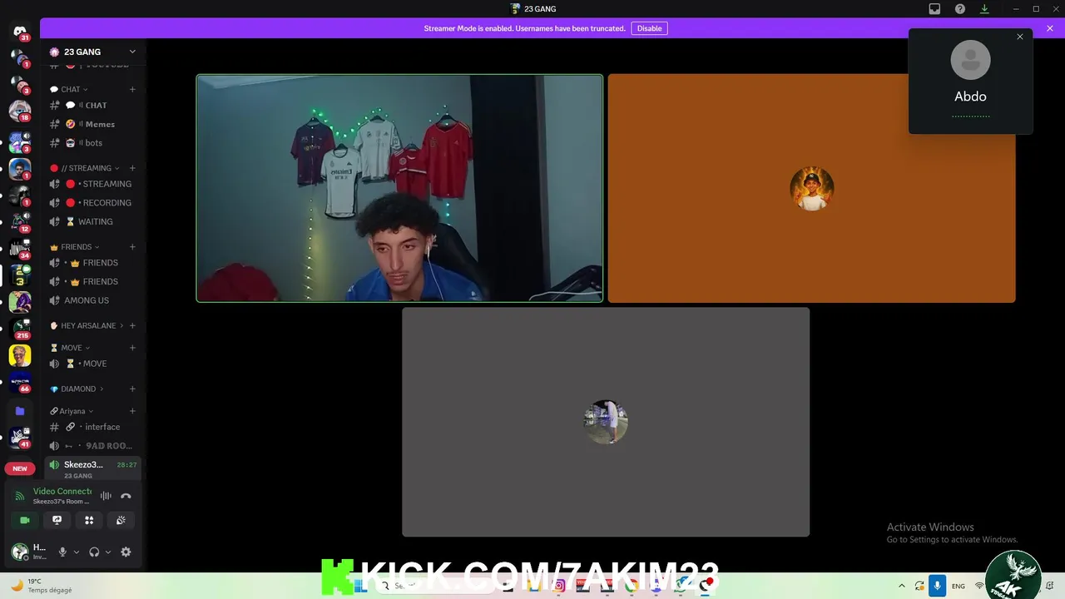
Task: Open Discord Help from title bar
Action: tap(959, 9)
